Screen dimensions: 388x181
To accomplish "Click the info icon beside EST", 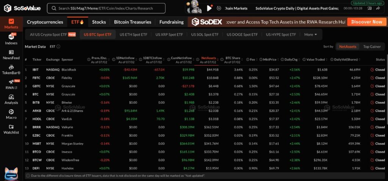I will (58, 47).
